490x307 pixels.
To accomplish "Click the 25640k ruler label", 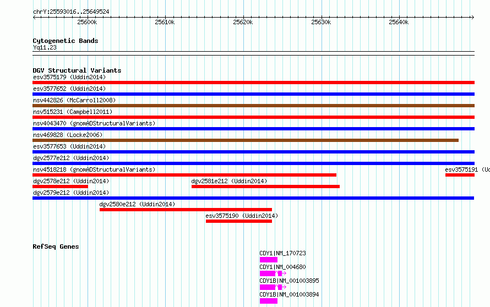I will [399, 22].
